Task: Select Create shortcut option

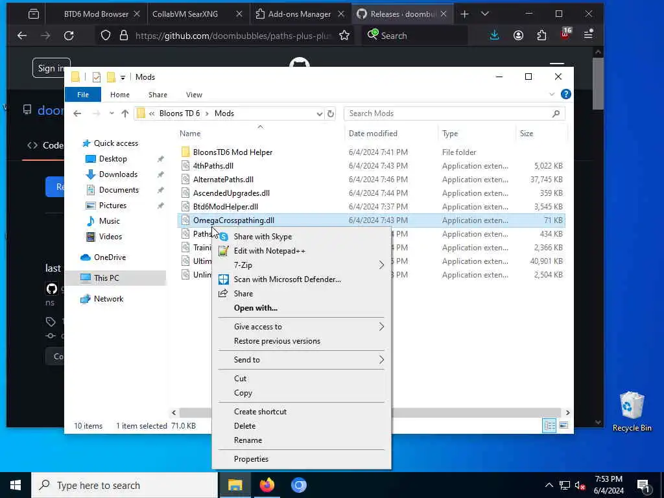Action: pyautogui.click(x=301, y=412)
